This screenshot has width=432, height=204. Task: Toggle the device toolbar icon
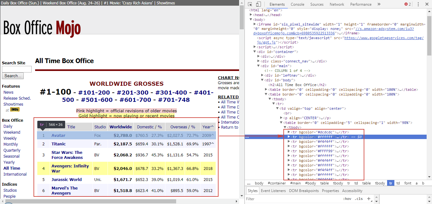258,4
